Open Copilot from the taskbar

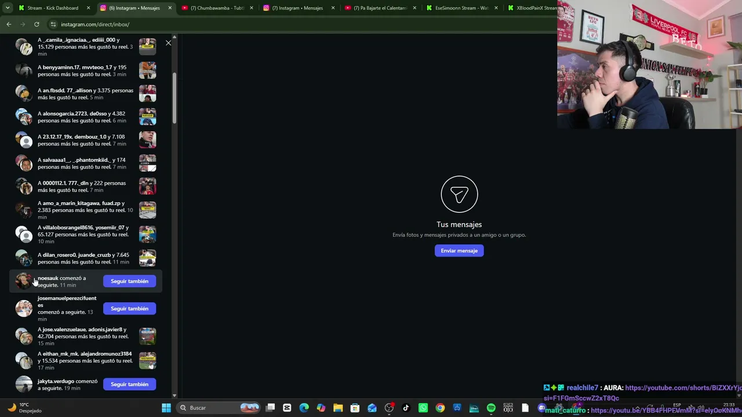[321, 408]
